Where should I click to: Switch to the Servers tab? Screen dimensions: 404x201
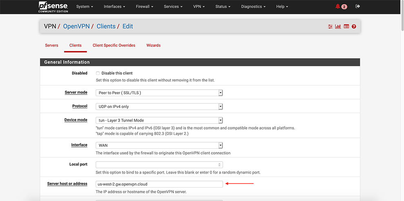click(51, 45)
